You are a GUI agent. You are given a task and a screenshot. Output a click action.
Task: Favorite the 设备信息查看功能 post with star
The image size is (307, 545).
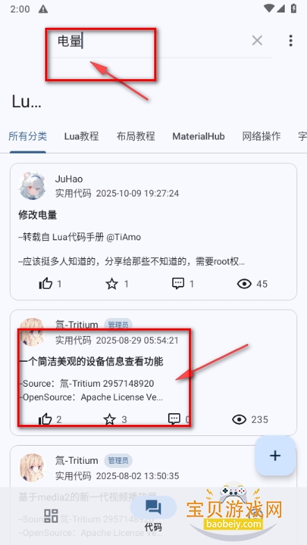click(x=110, y=419)
